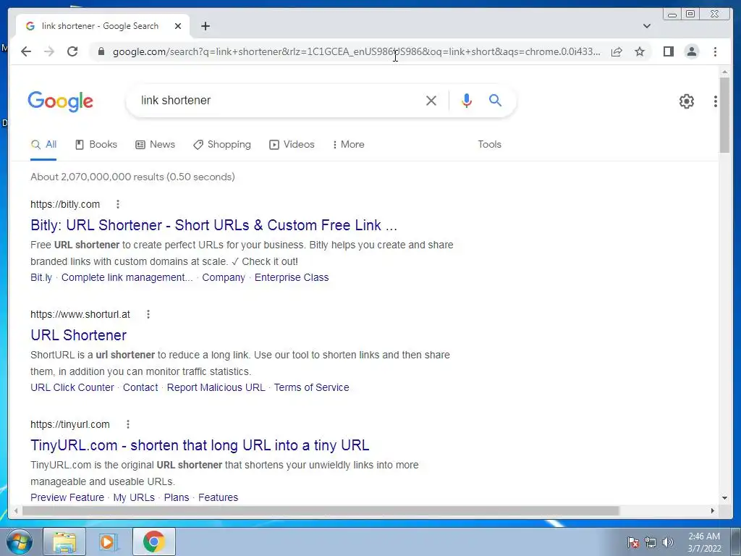This screenshot has width=741, height=556.
Task: Share this page from the address bar
Action: 617,51
